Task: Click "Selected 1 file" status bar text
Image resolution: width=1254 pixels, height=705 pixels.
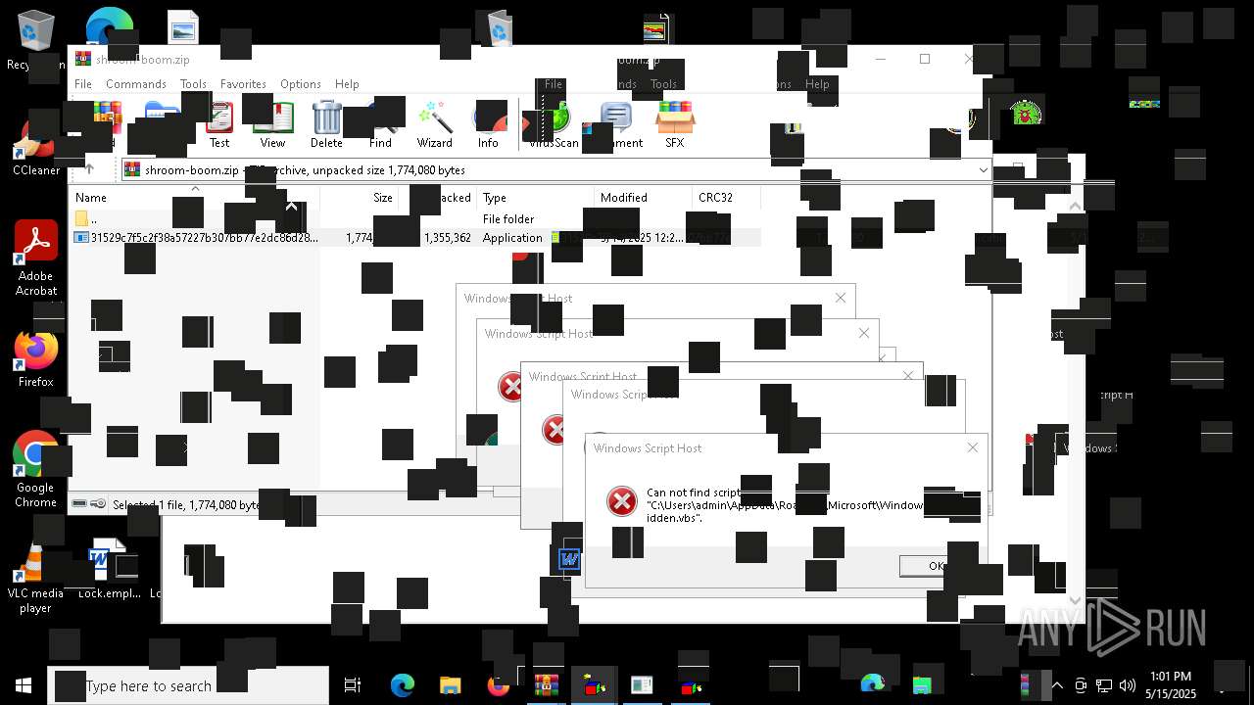Action: (x=186, y=505)
